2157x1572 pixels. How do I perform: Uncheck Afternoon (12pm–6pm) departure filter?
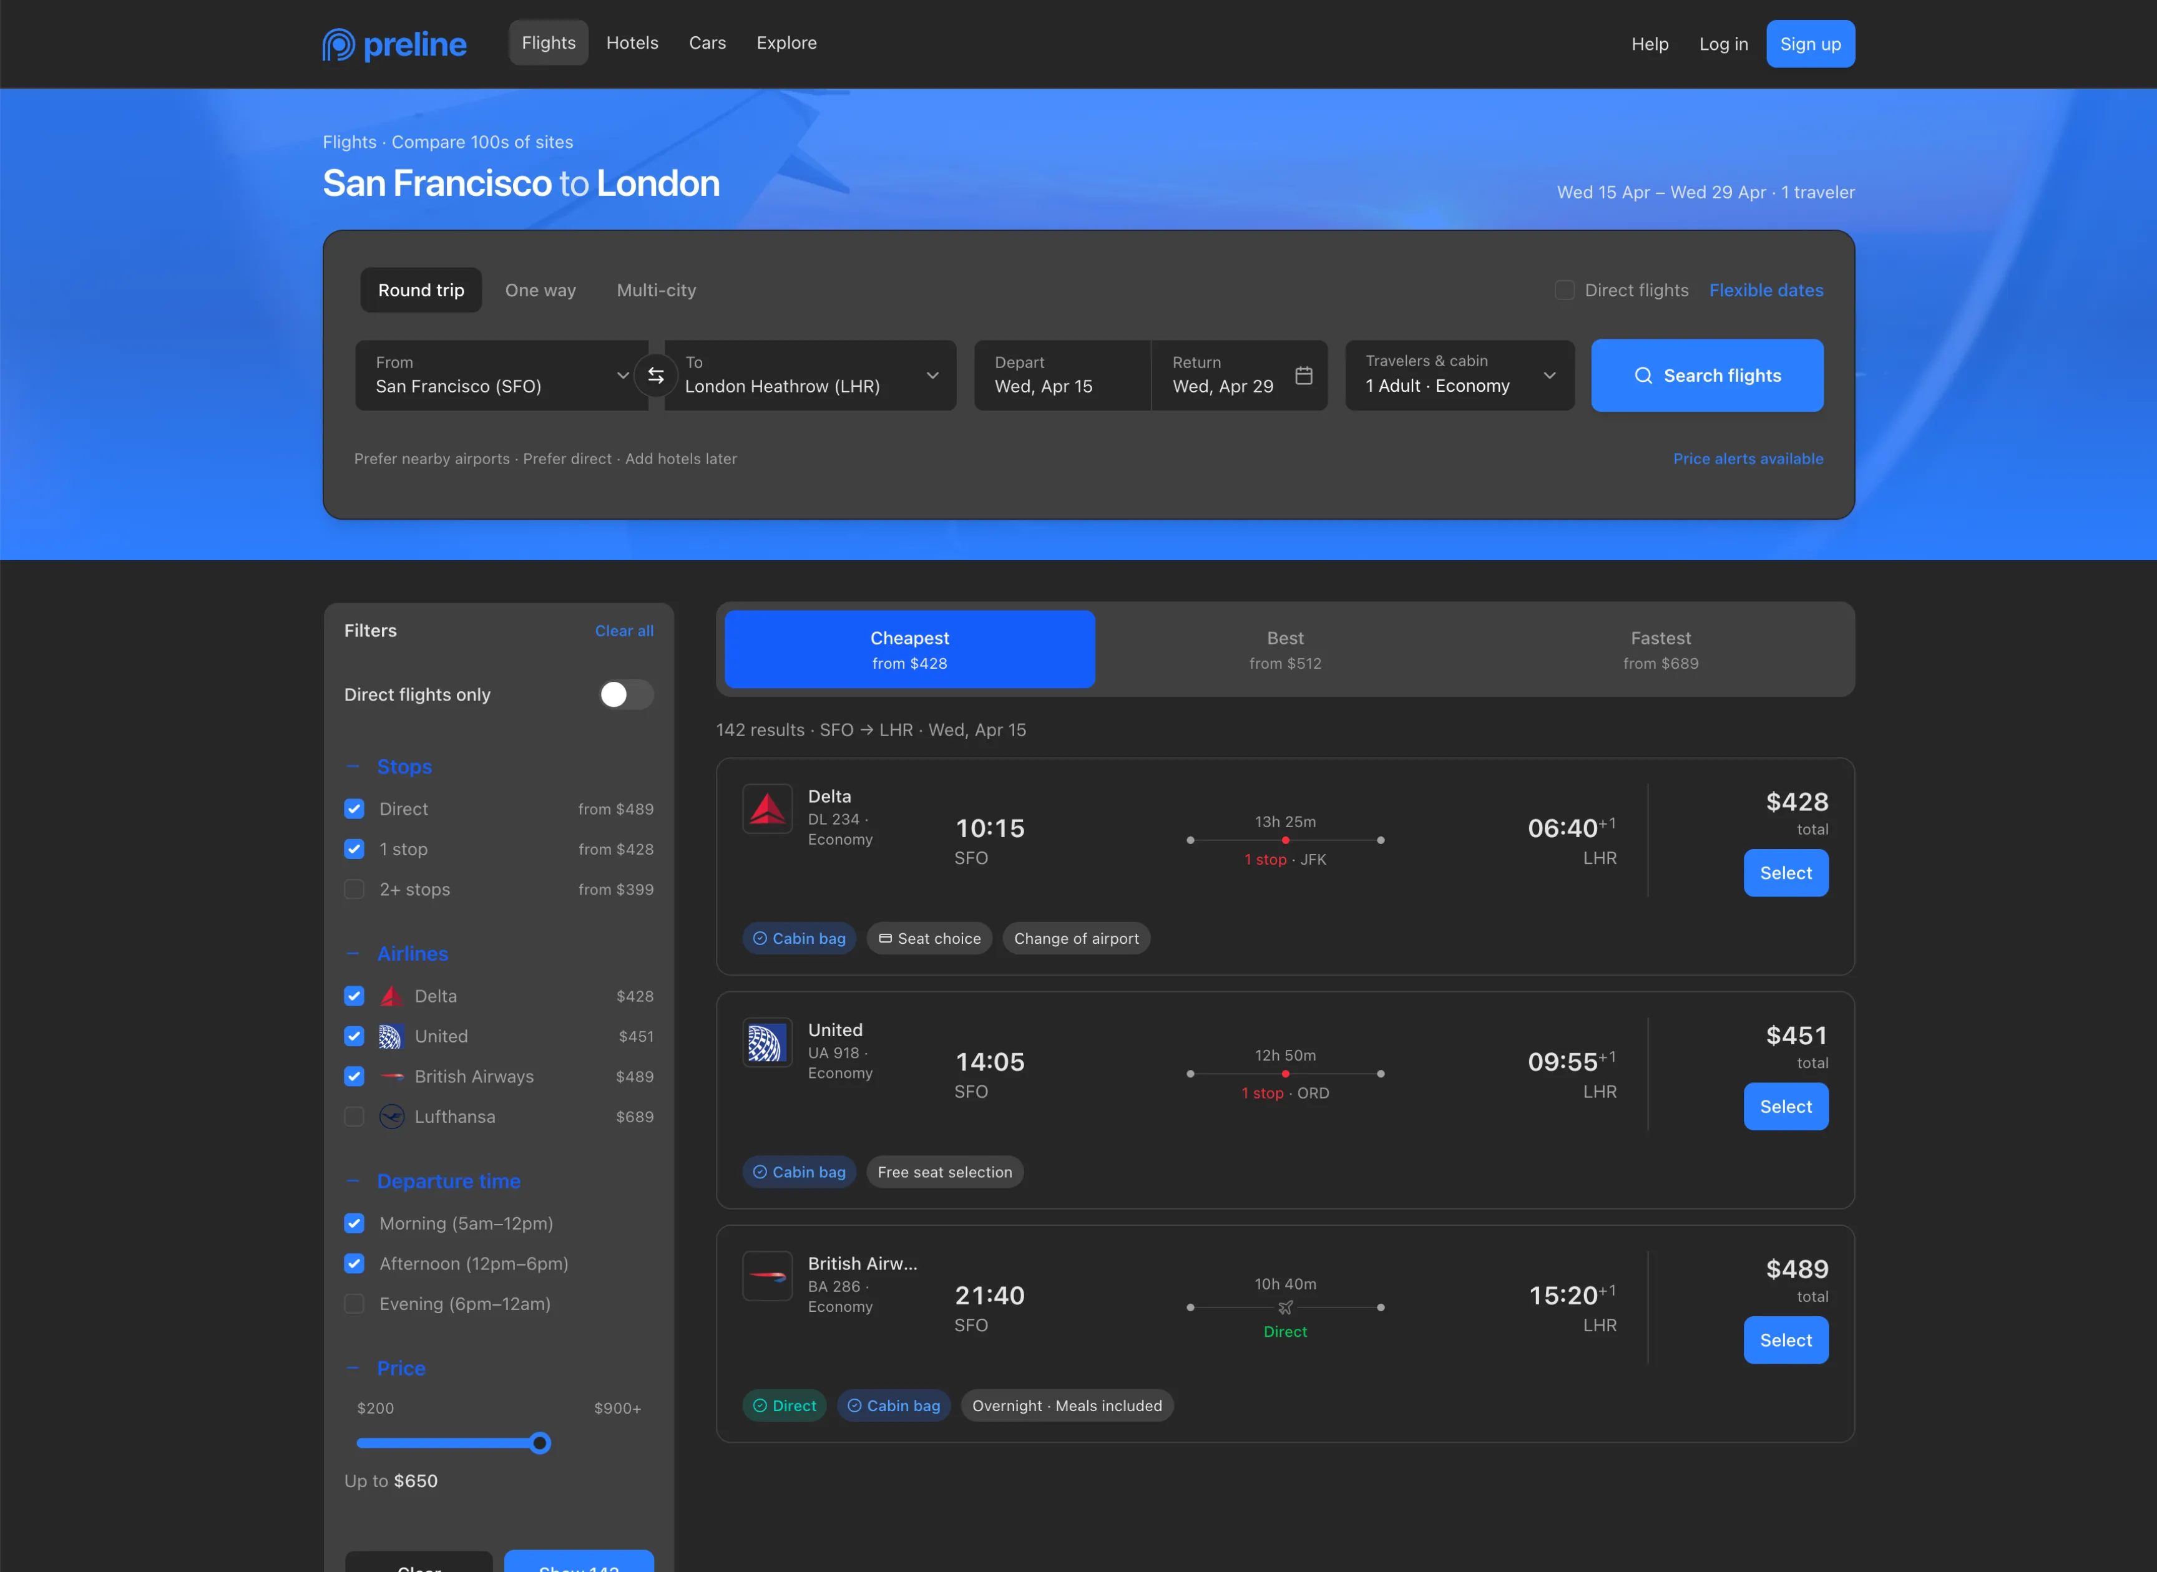click(x=354, y=1264)
